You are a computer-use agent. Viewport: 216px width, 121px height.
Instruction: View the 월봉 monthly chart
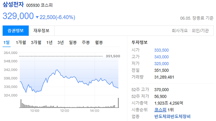99,42
